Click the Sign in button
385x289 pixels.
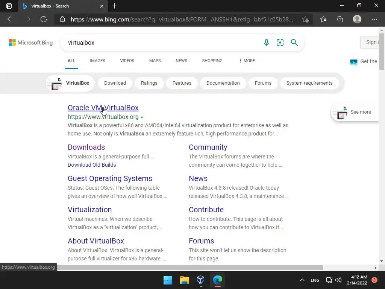click(x=370, y=42)
